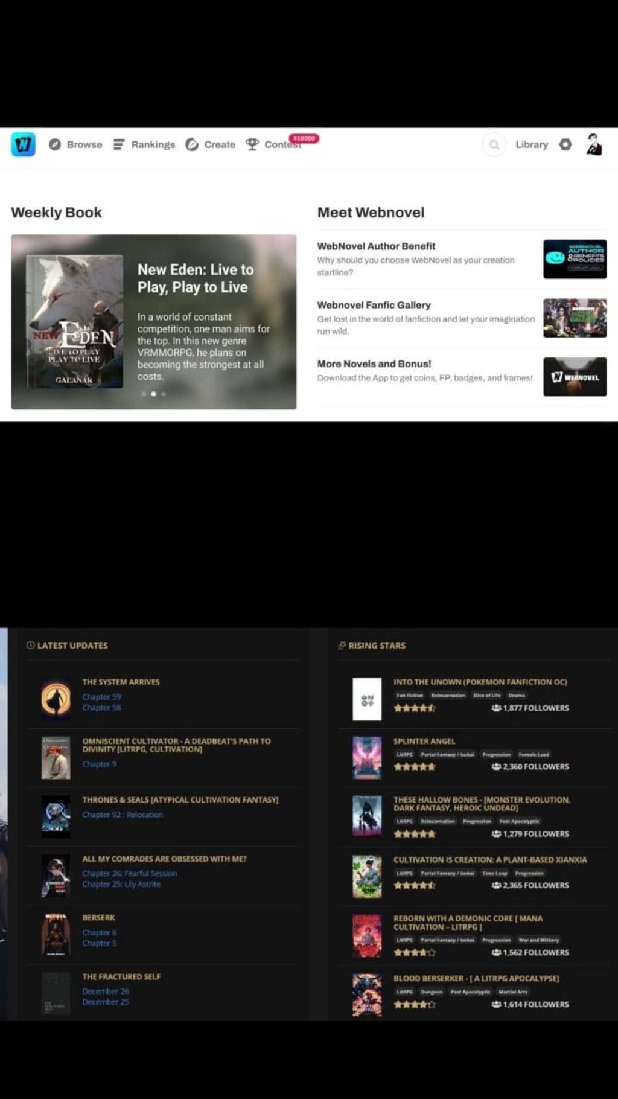
Task: Click the Slice of Life tag
Action: pos(486,696)
